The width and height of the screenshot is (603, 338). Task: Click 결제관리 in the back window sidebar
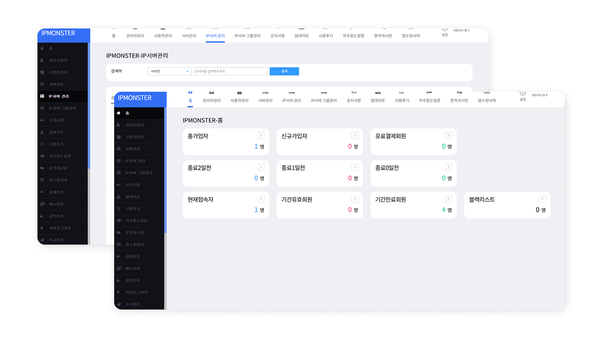point(63,192)
